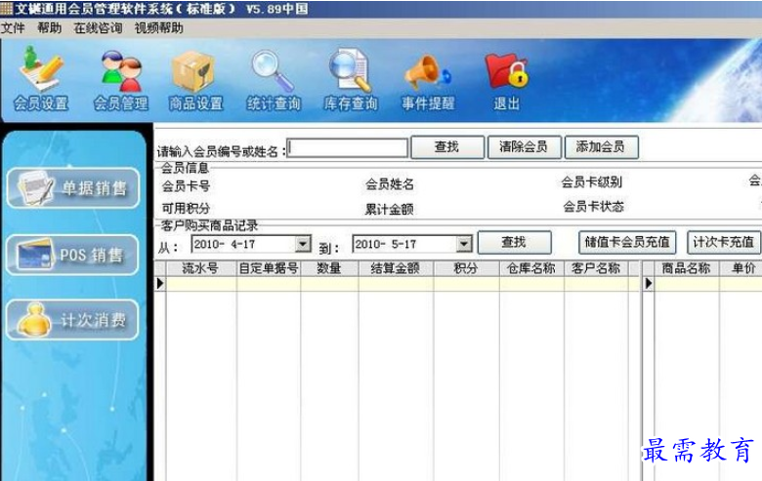The width and height of the screenshot is (762, 481).
Task: Click the 单价 column header
Action: pyautogui.click(x=743, y=268)
